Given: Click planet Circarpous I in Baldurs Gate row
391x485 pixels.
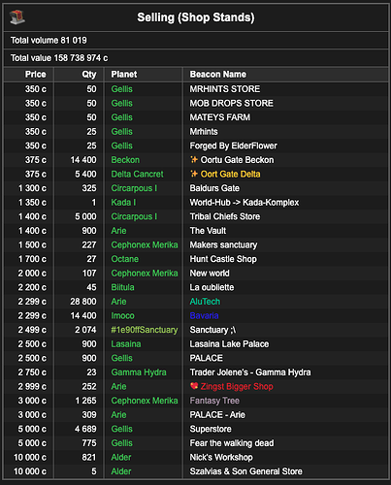Looking at the screenshot, I should coord(134,188).
